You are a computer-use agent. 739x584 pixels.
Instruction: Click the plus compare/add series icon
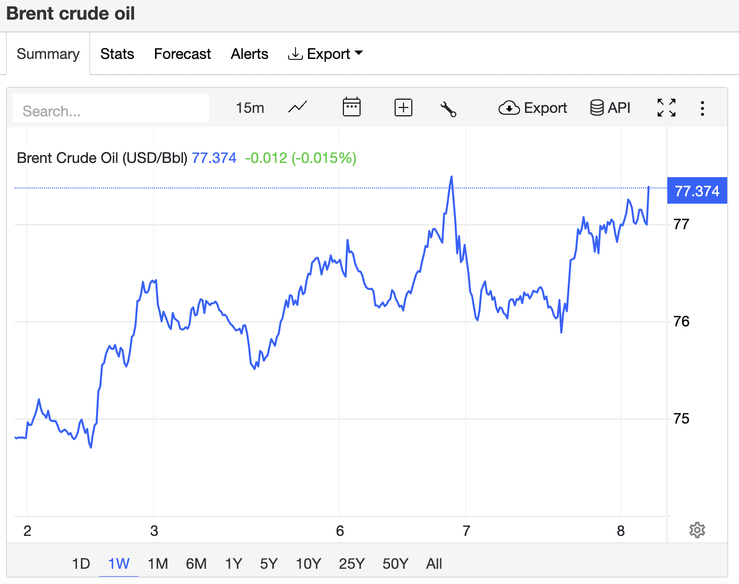pos(403,107)
